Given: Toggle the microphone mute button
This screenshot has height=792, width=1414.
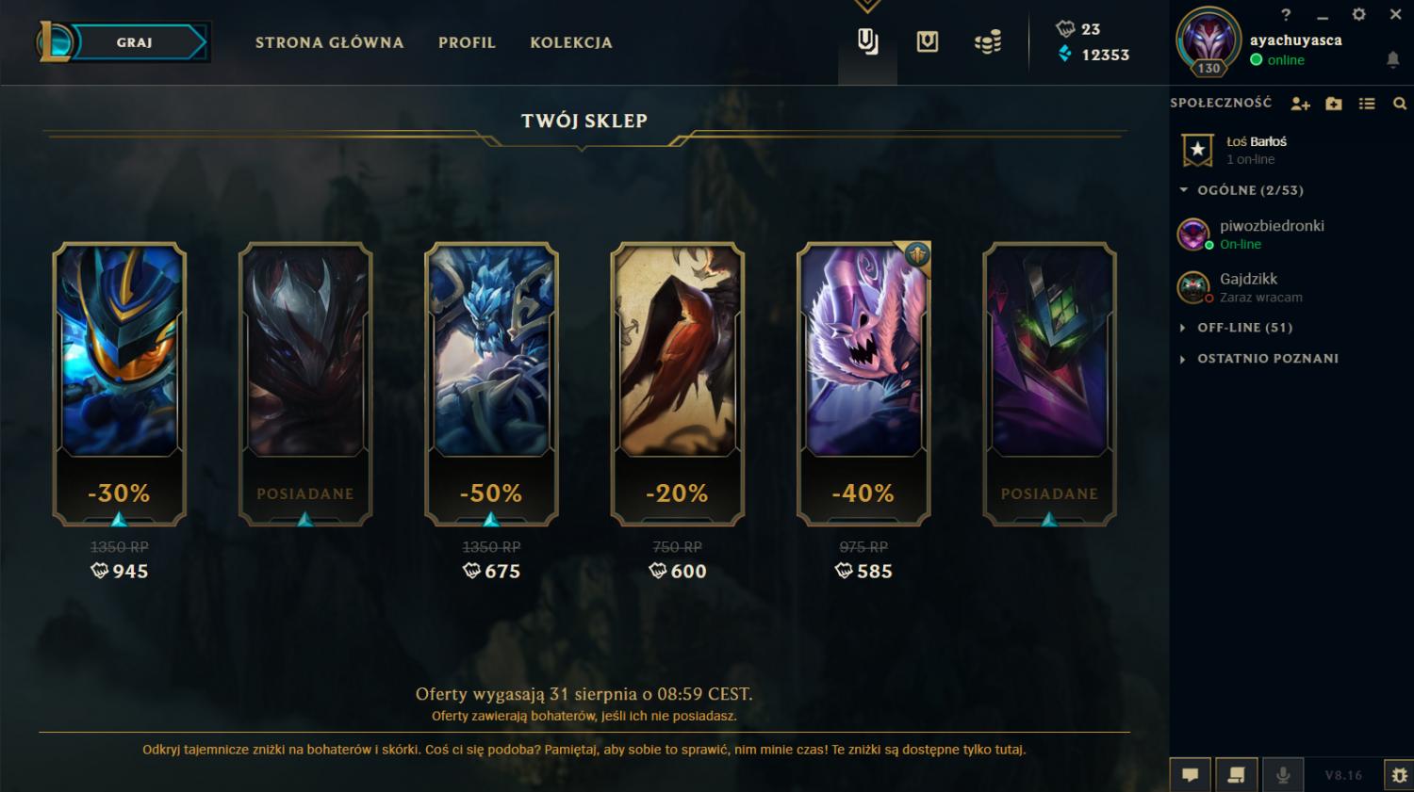Looking at the screenshot, I should [x=1283, y=775].
